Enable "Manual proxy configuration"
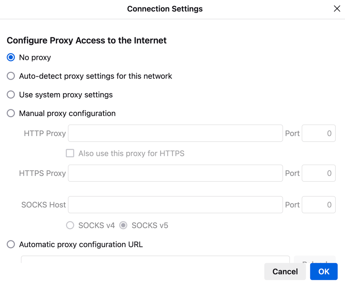Image resolution: width=345 pixels, height=284 pixels. [x=11, y=113]
